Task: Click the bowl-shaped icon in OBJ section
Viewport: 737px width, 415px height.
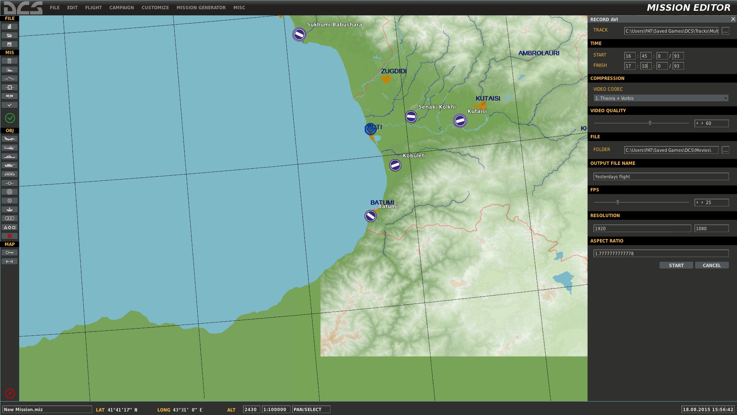Action: (10, 209)
